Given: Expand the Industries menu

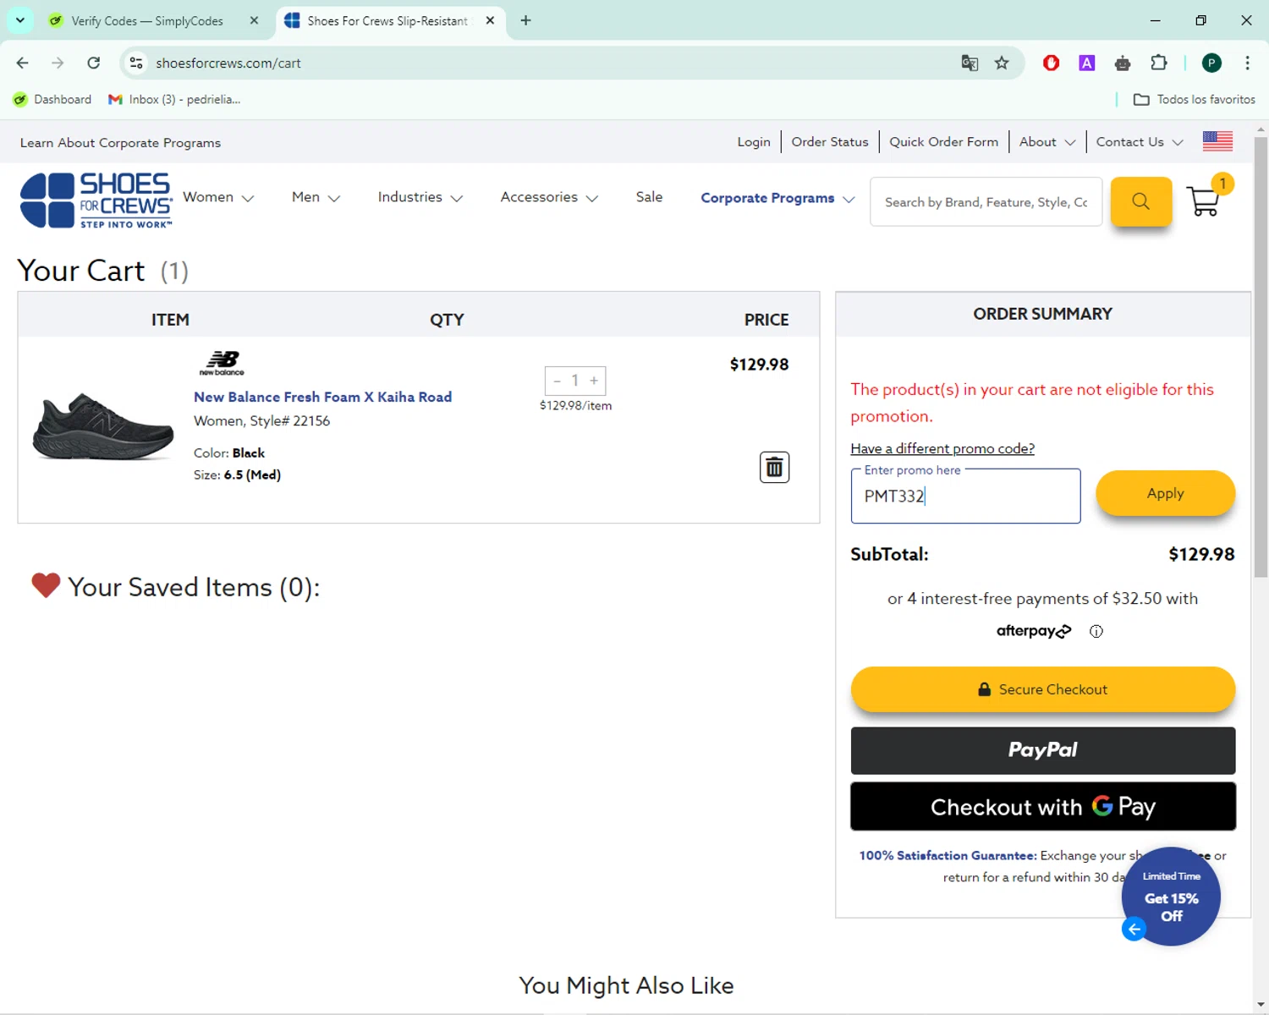Looking at the screenshot, I should point(420,197).
